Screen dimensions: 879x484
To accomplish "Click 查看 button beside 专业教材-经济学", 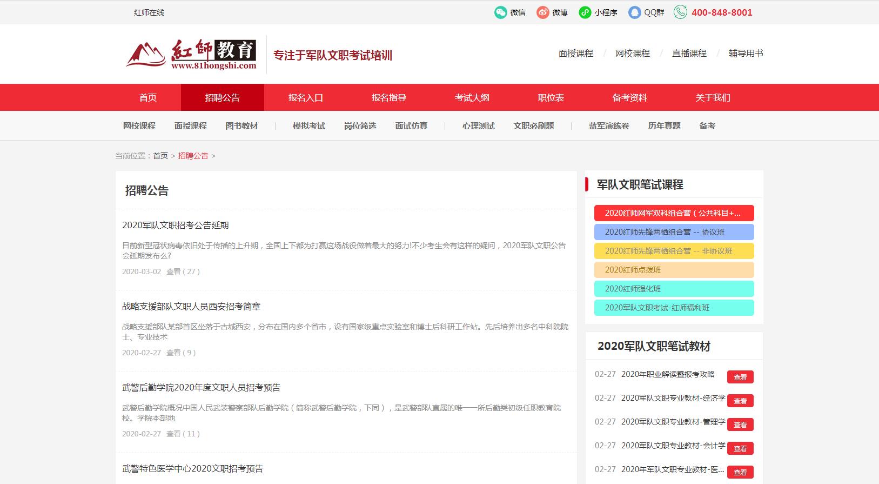I will click(x=740, y=401).
